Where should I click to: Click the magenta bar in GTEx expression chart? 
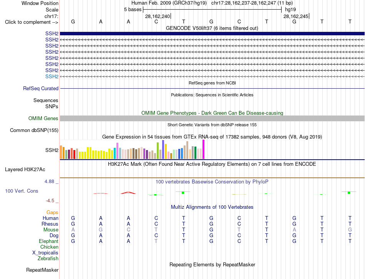tap(204, 150)
